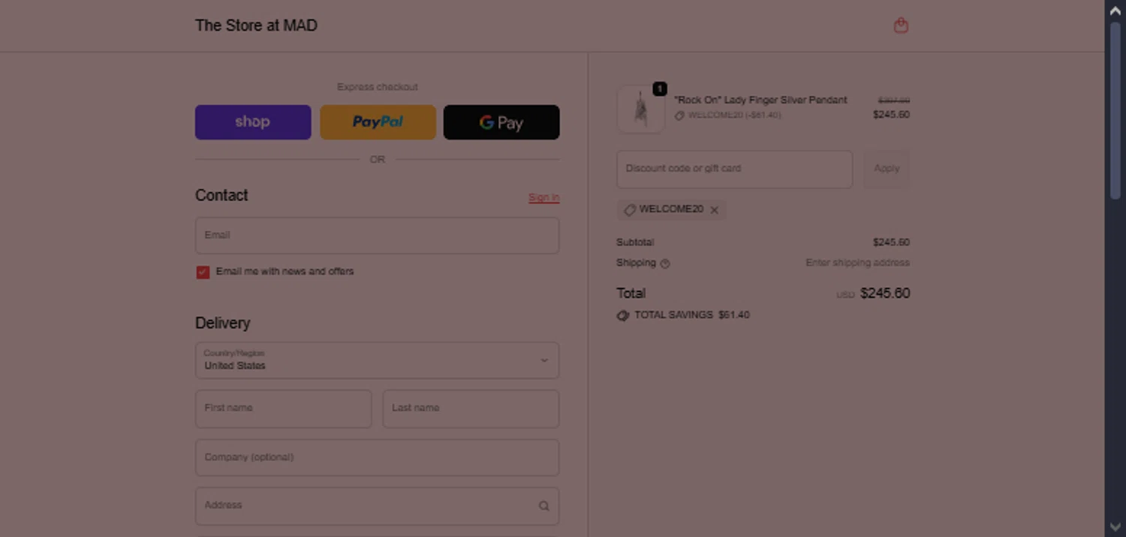This screenshot has width=1126, height=537.
Task: Click the scrollbar down arrow
Action: (x=1115, y=526)
